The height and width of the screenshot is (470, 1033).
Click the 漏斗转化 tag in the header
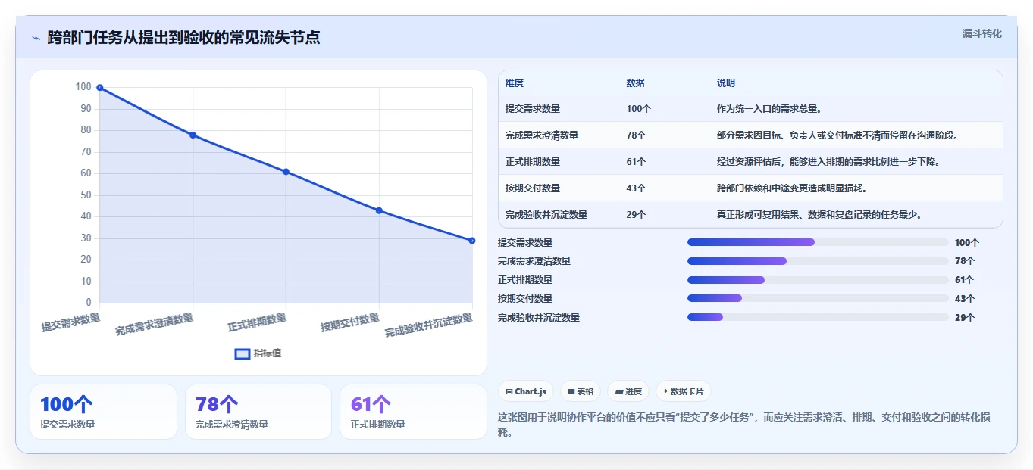[981, 34]
